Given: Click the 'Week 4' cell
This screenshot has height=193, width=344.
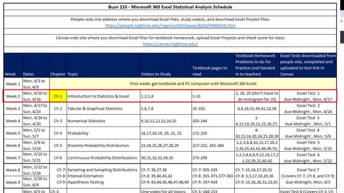Looking at the screenshot, I should coord(13,121).
